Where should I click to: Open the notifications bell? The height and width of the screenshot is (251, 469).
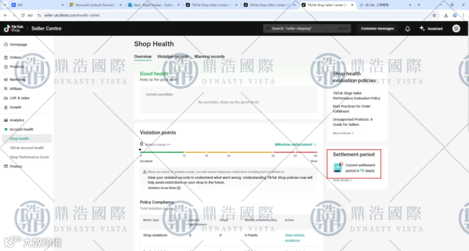(x=408, y=29)
